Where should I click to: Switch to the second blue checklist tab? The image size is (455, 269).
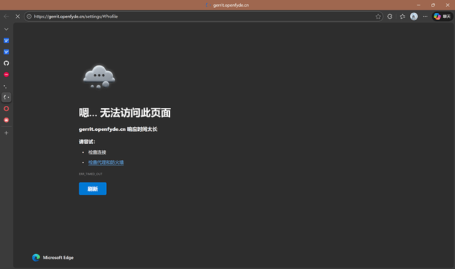[7, 52]
